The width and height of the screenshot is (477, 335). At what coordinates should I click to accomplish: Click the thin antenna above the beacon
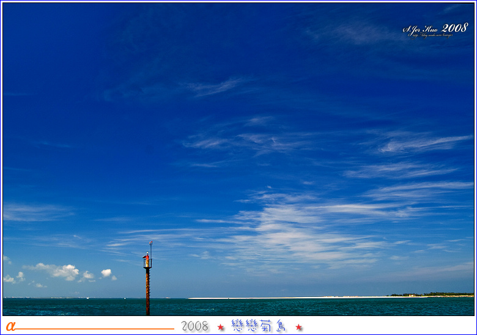click(x=150, y=246)
